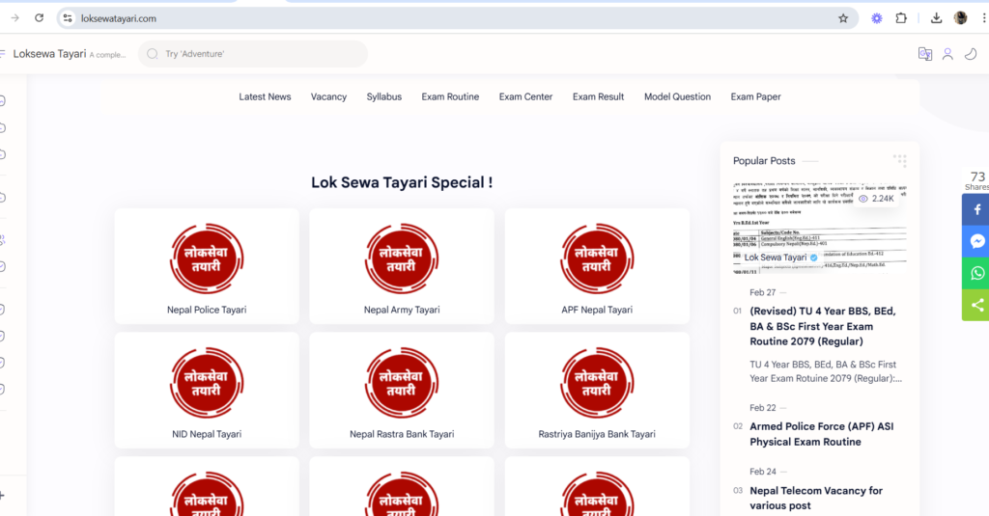
Task: Share on Facebook from the share bar
Action: pos(977,210)
